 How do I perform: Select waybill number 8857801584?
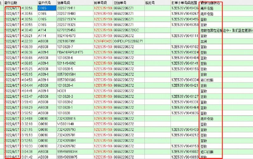coord(66,74)
